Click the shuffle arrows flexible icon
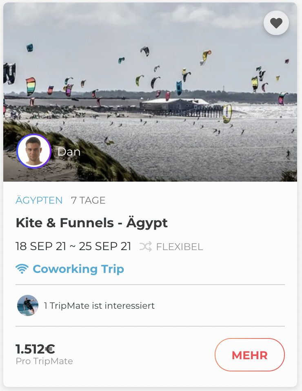 coord(146,246)
